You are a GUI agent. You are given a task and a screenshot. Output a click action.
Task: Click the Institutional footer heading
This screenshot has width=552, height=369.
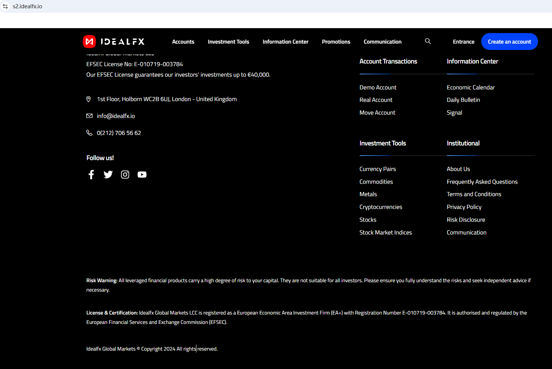463,143
